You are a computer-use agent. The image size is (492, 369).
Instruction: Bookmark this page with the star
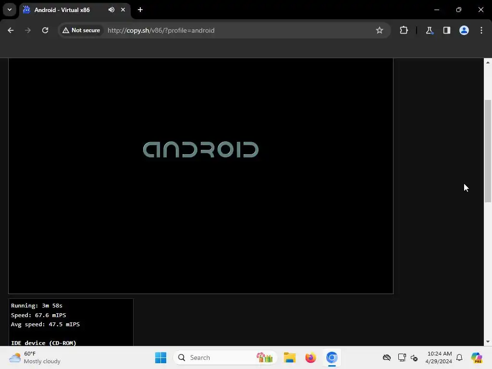tap(380, 30)
